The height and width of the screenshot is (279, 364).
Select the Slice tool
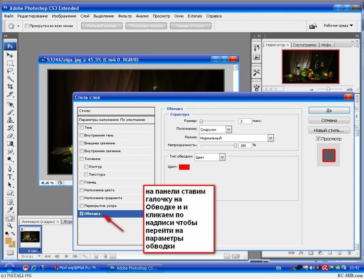[10, 94]
